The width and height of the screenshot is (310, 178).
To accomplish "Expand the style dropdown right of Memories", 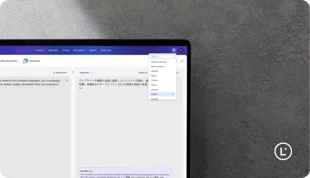I will 179,73.
